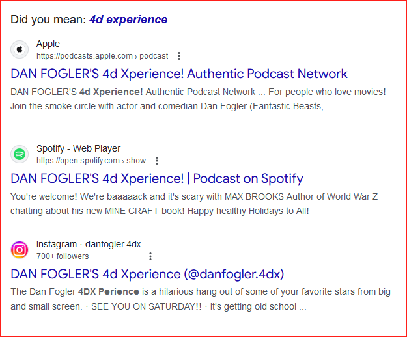Screen dimensions: 407x337
Task: Click the '700+ followers' text
Action: pos(63,256)
